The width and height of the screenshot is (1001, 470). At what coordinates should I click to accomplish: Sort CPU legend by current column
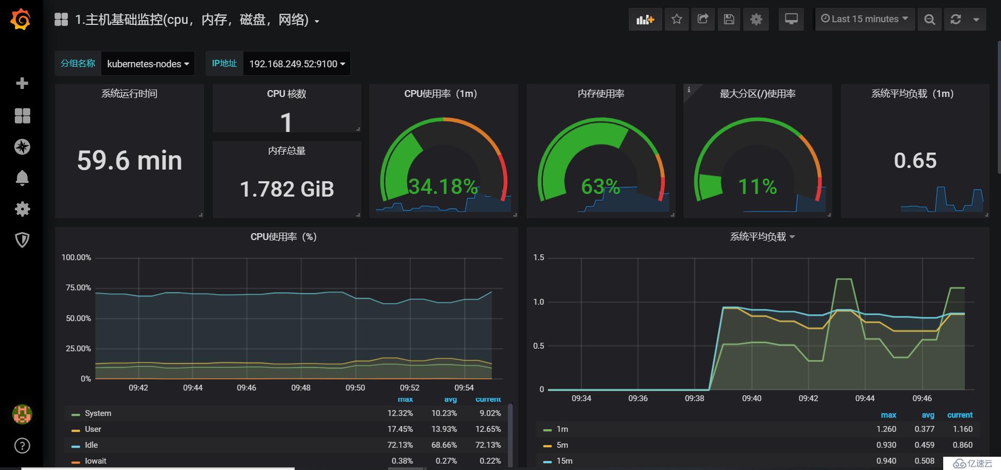click(x=488, y=400)
